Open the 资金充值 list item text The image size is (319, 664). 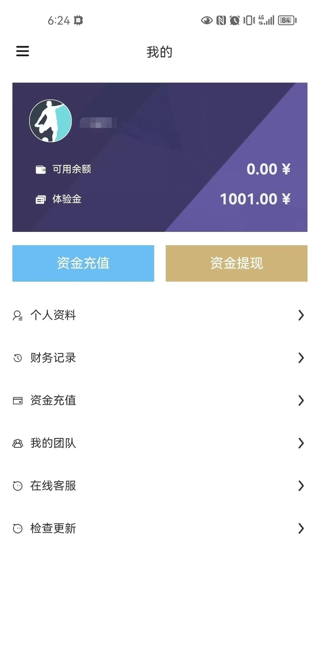(53, 401)
